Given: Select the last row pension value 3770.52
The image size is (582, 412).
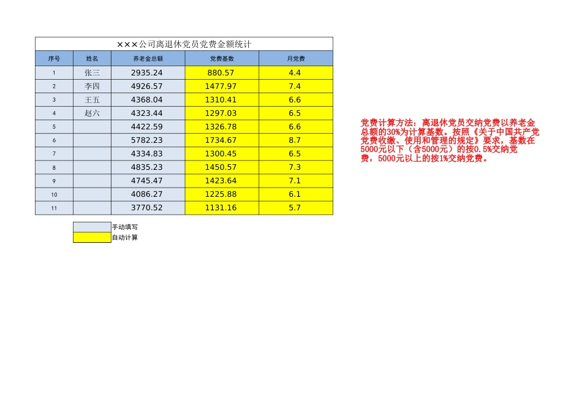Looking at the screenshot, I should (x=147, y=207).
